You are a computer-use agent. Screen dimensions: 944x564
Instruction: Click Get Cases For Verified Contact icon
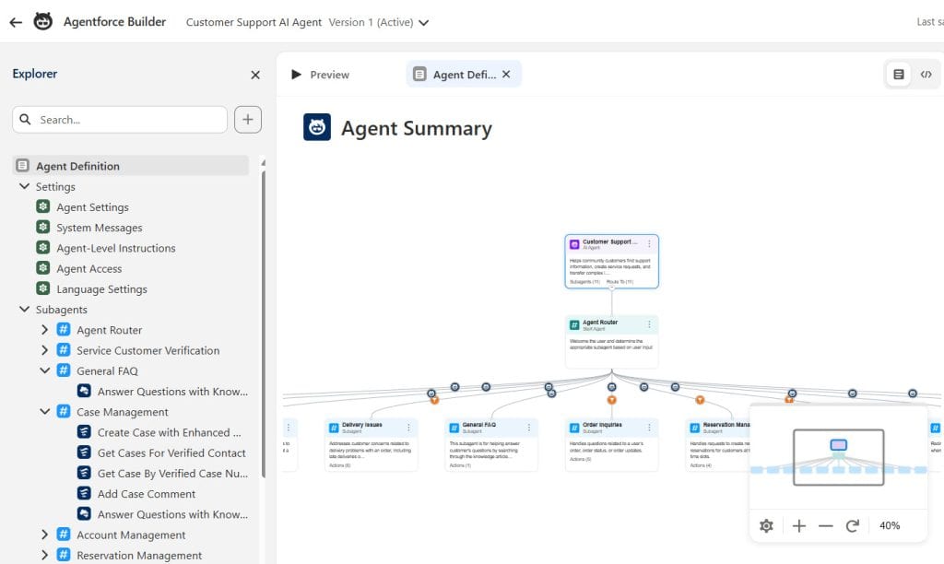click(84, 452)
